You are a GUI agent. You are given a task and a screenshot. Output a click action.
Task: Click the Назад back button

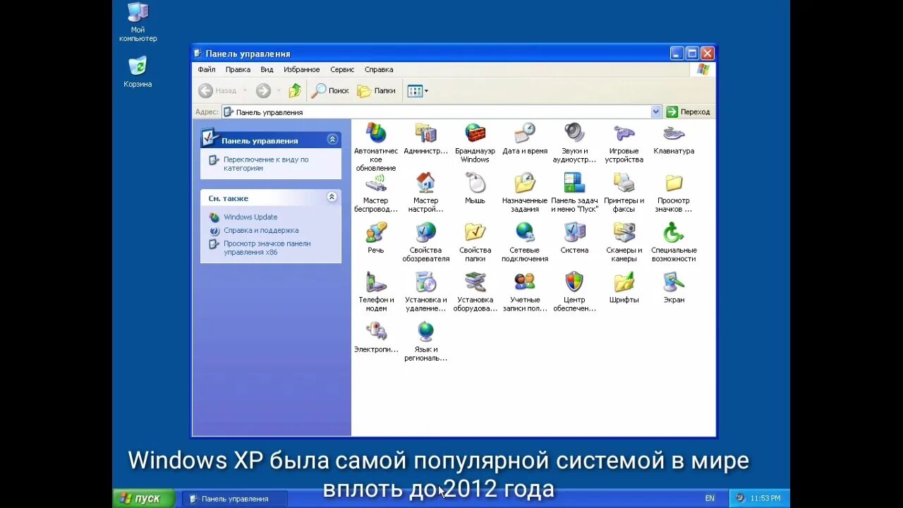[x=217, y=90]
